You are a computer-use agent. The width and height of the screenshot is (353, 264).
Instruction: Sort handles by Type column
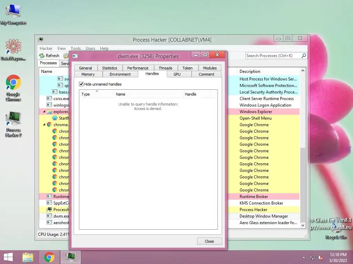pos(97,94)
